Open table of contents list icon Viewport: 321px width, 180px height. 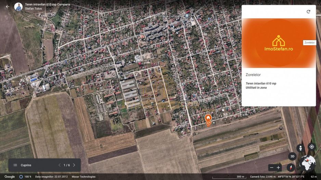click(x=15, y=165)
